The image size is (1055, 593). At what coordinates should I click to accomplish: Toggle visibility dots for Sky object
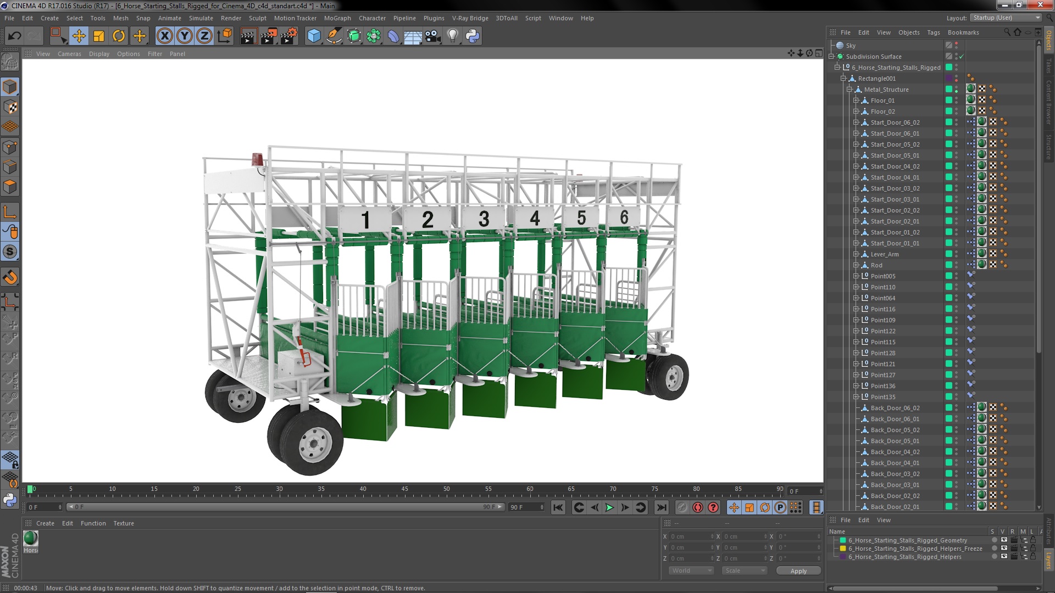tap(956, 46)
